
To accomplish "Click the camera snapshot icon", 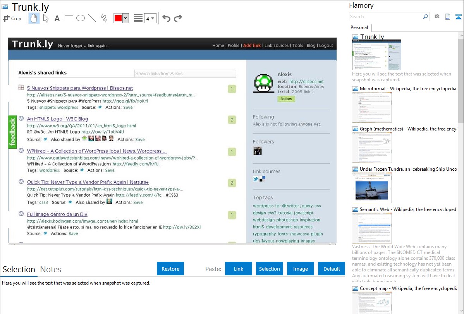I will tap(437, 17).
